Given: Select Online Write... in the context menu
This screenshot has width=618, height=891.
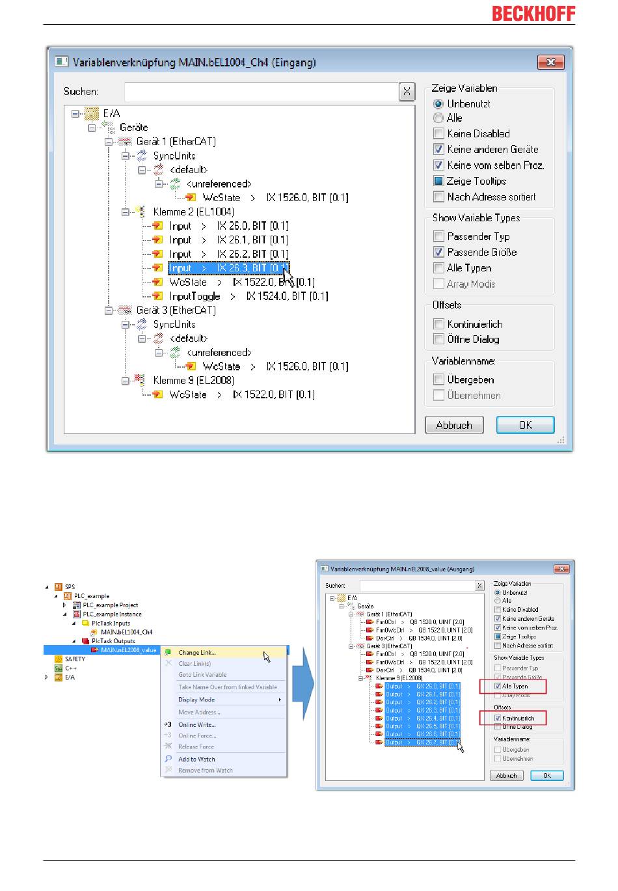Looking at the screenshot, I should (223, 724).
